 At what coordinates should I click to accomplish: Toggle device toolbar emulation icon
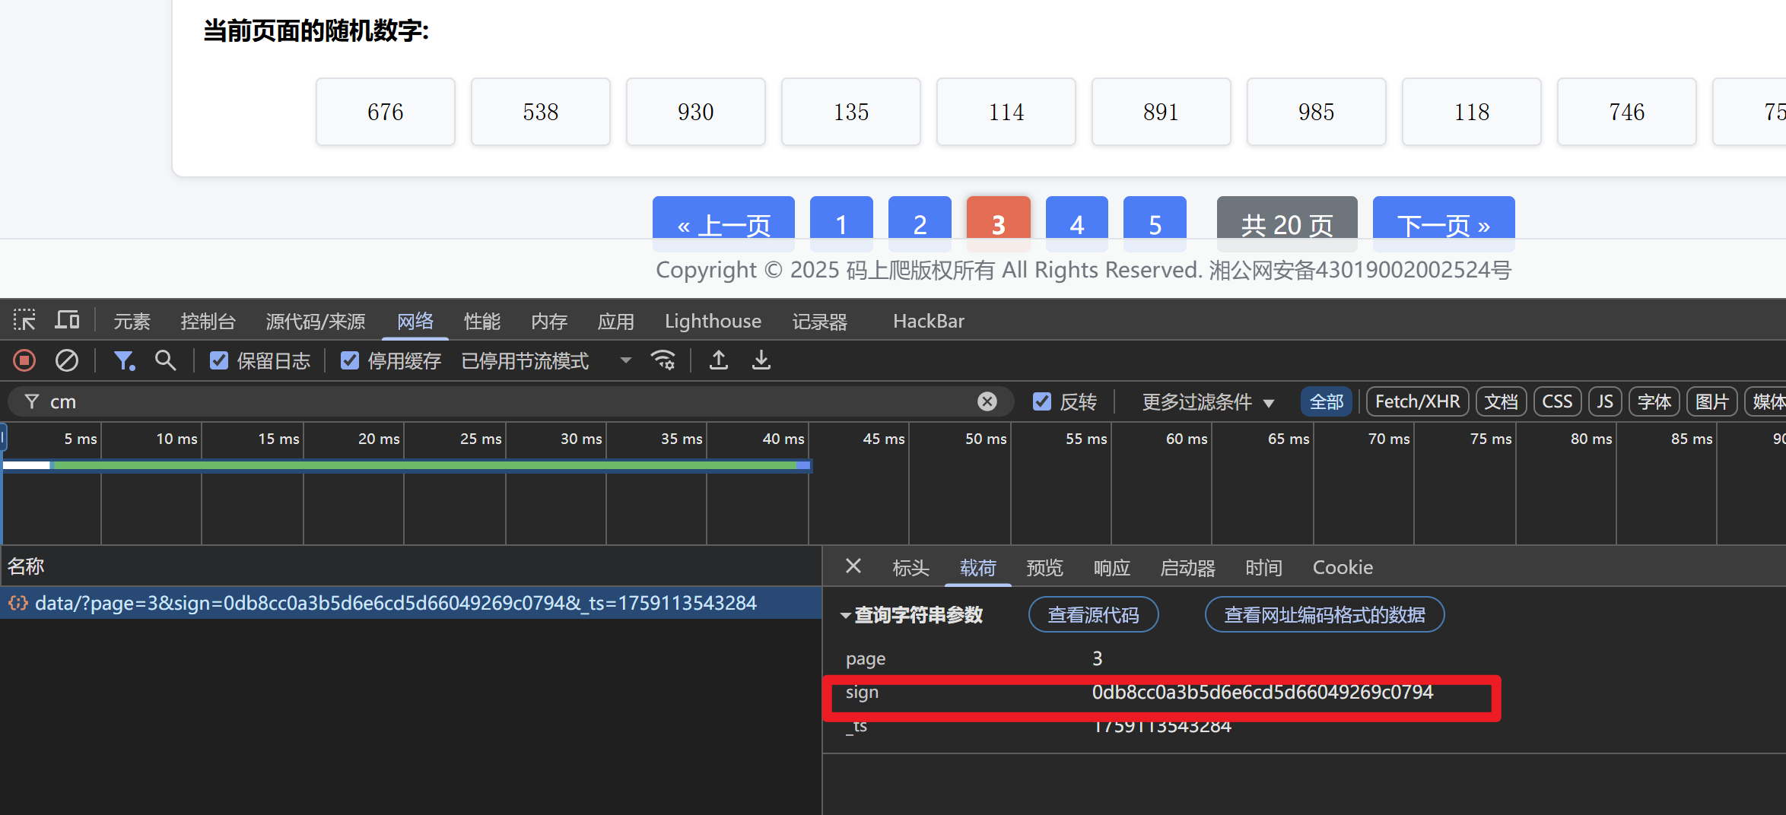67,320
